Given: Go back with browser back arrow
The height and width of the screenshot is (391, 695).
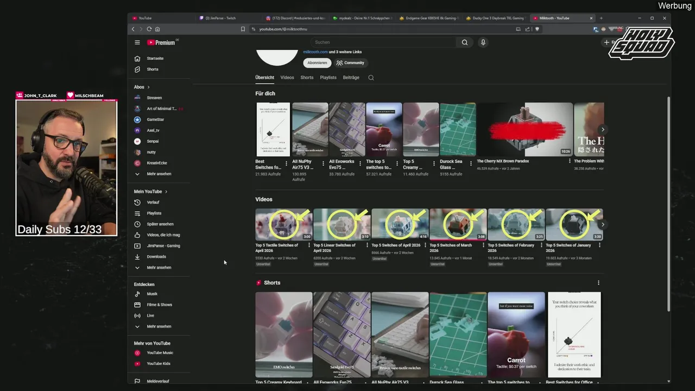Looking at the screenshot, I should point(133,29).
